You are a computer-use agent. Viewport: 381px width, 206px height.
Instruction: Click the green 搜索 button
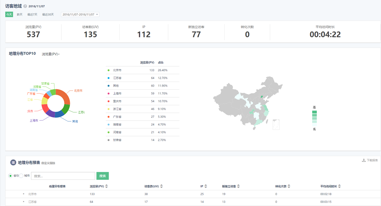coord(102,176)
